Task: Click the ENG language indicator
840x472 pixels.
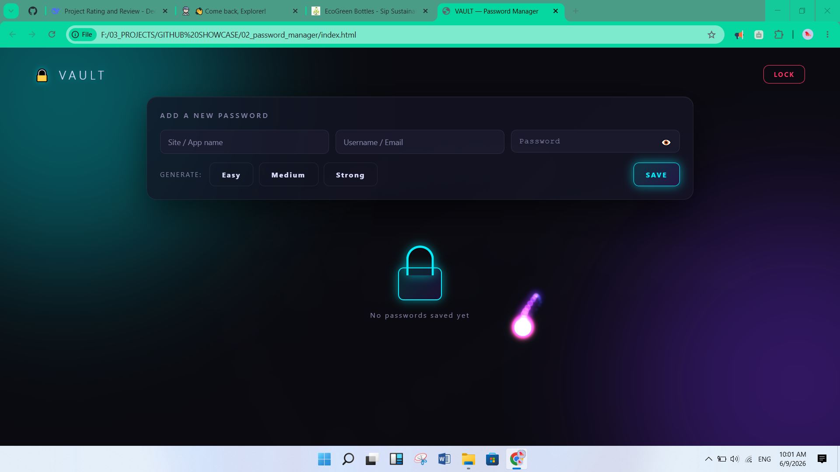Action: [x=764, y=459]
